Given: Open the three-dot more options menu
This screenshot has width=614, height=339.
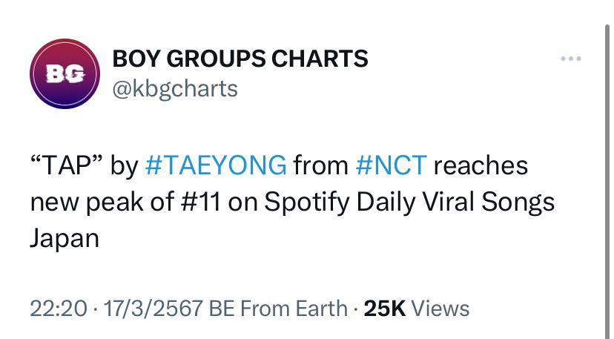Looking at the screenshot, I should pyautogui.click(x=569, y=59).
